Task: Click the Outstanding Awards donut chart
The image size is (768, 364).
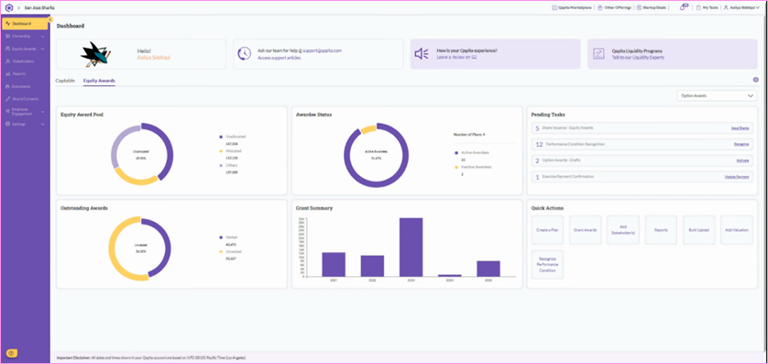Action: 139,249
